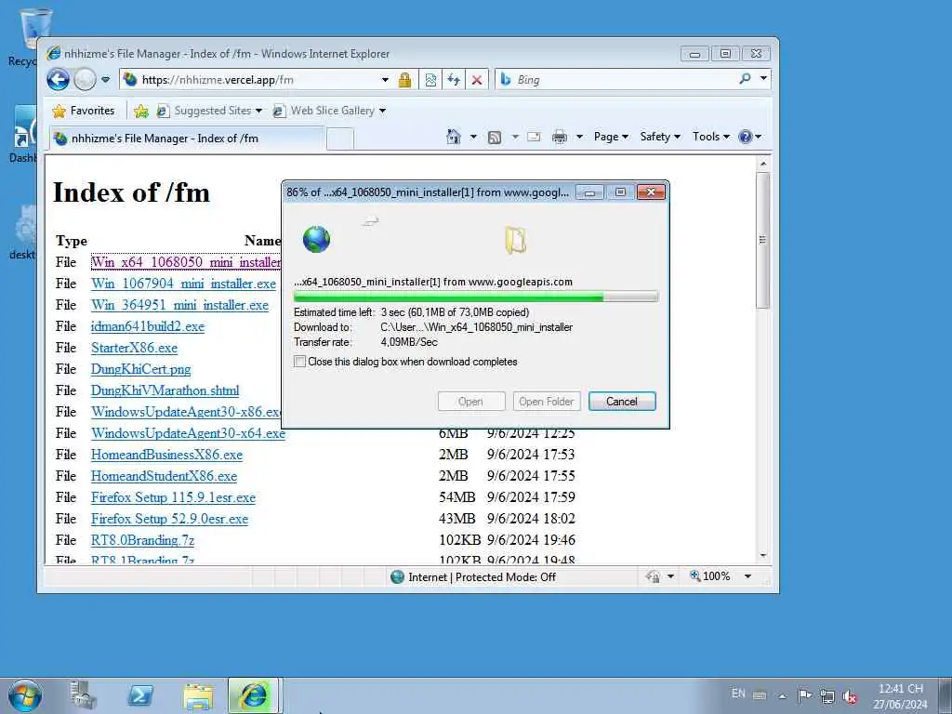Open the Help question mark menu
The height and width of the screenshot is (714, 952).
point(750,137)
